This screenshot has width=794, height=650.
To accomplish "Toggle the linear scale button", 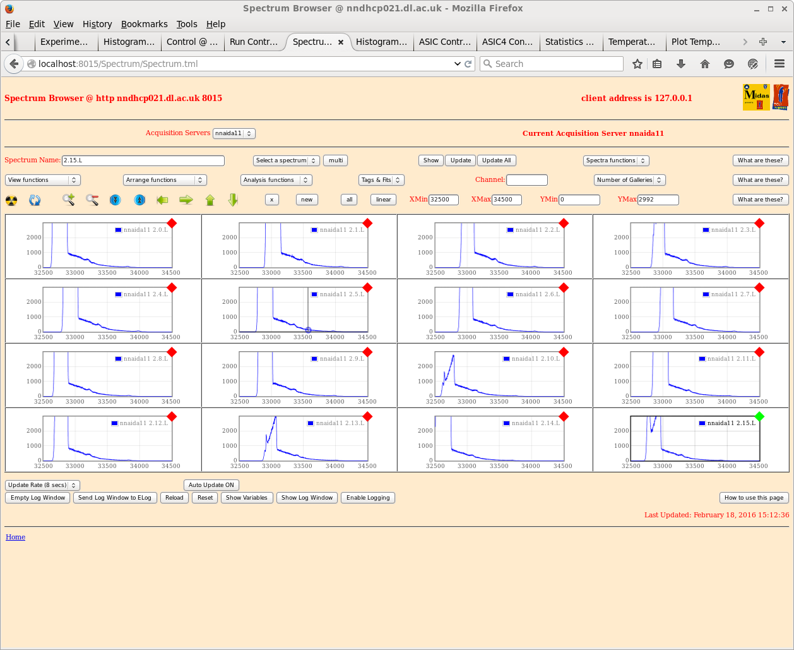I will [x=383, y=200].
